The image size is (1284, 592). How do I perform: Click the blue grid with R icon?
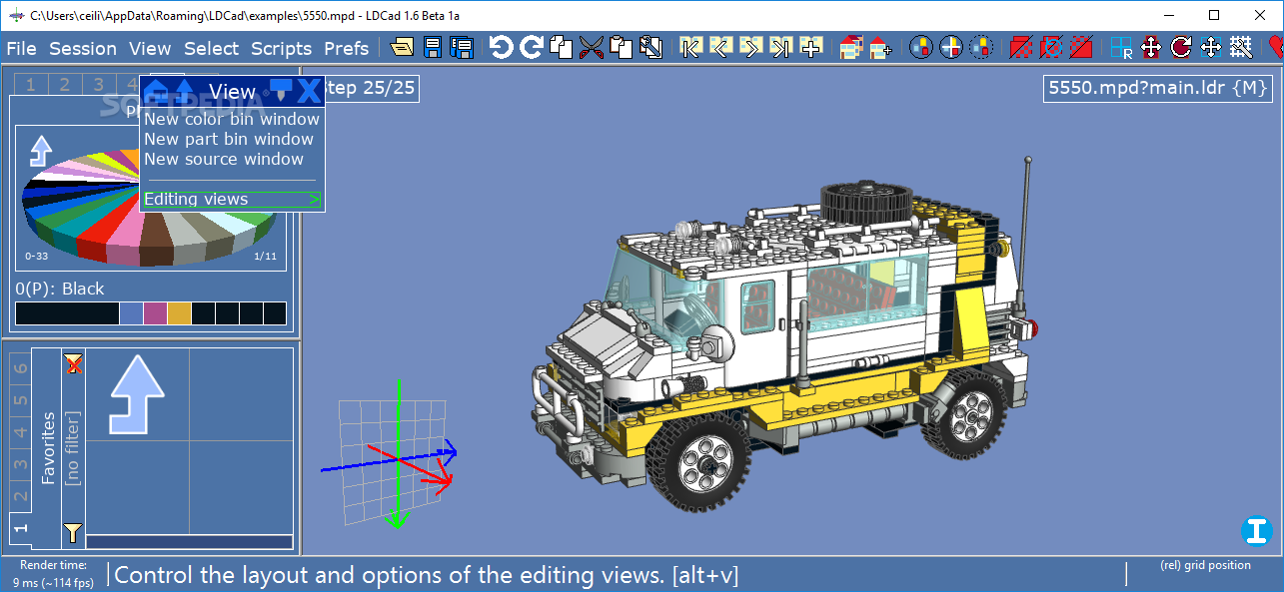[x=1121, y=47]
